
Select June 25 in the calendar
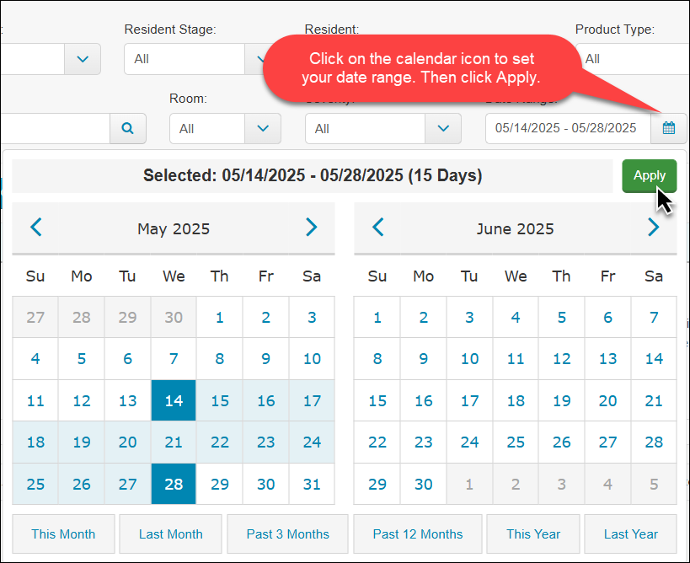pyautogui.click(x=516, y=442)
